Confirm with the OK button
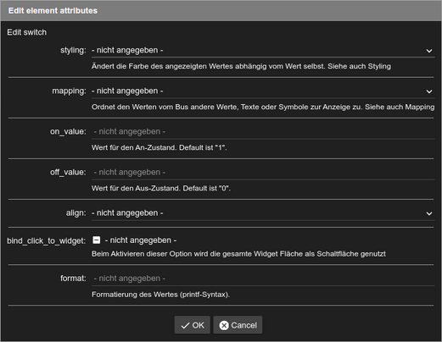This screenshot has width=442, height=342. pos(193,325)
